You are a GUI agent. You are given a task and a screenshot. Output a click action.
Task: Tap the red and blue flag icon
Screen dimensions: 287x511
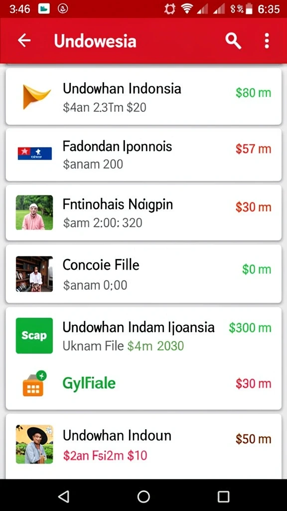point(34,153)
